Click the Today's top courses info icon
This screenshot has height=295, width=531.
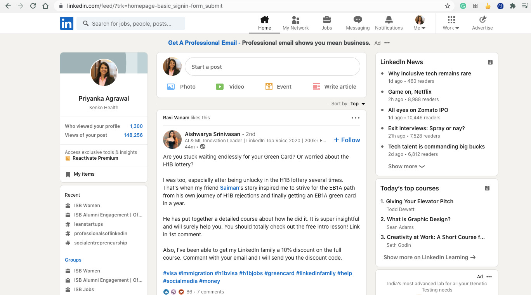pos(487,188)
